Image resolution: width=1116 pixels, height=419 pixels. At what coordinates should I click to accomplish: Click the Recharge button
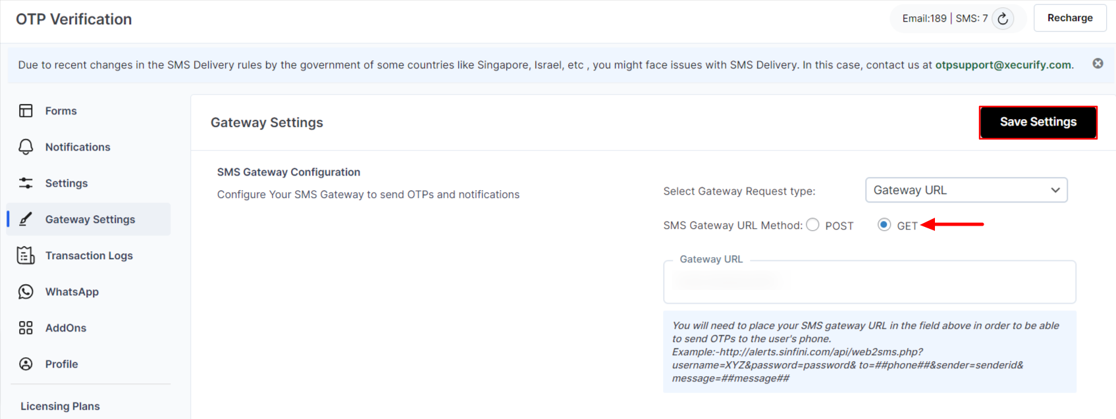point(1070,18)
